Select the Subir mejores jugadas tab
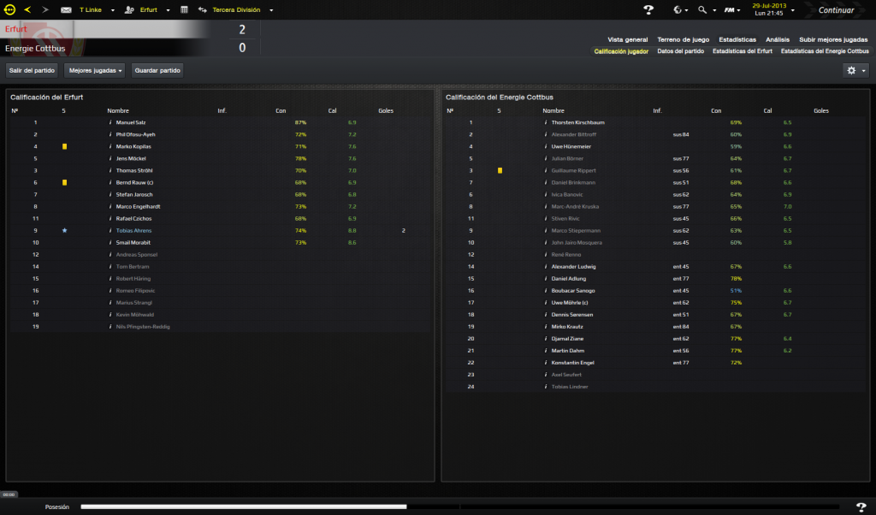 click(x=833, y=39)
